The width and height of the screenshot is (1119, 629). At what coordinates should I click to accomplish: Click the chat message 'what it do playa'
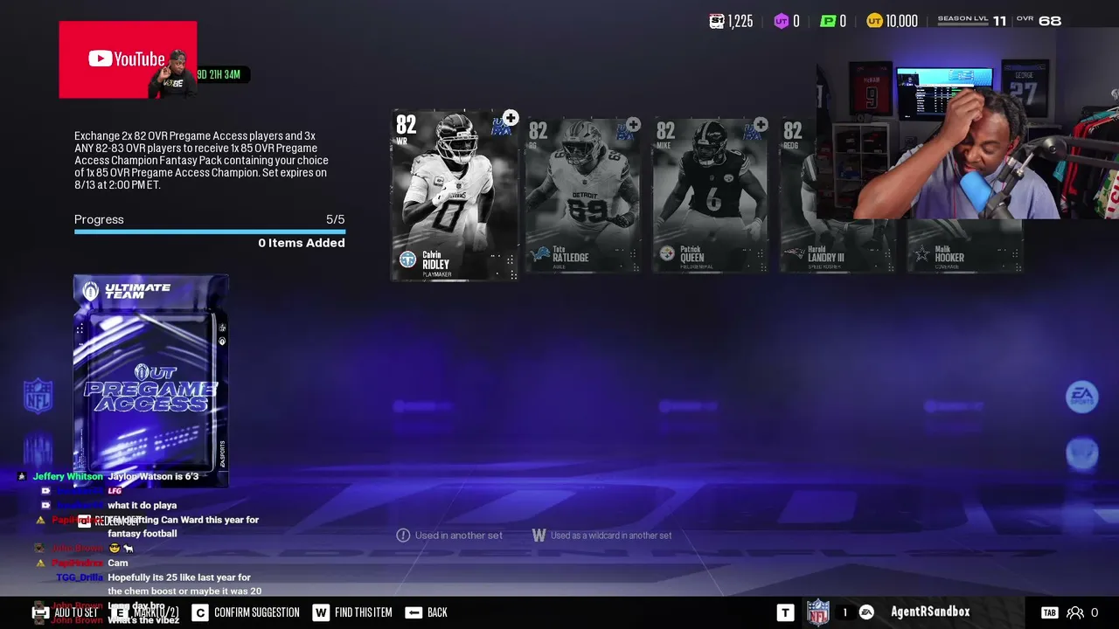pyautogui.click(x=142, y=505)
